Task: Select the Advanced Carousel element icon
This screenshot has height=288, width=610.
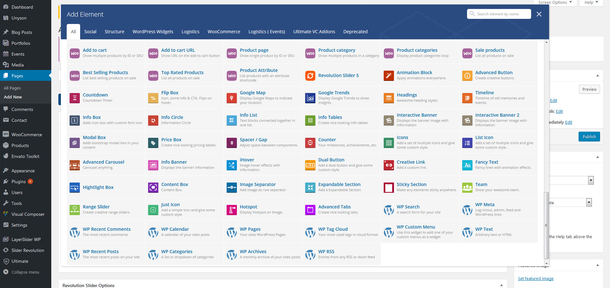Action: 75,165
